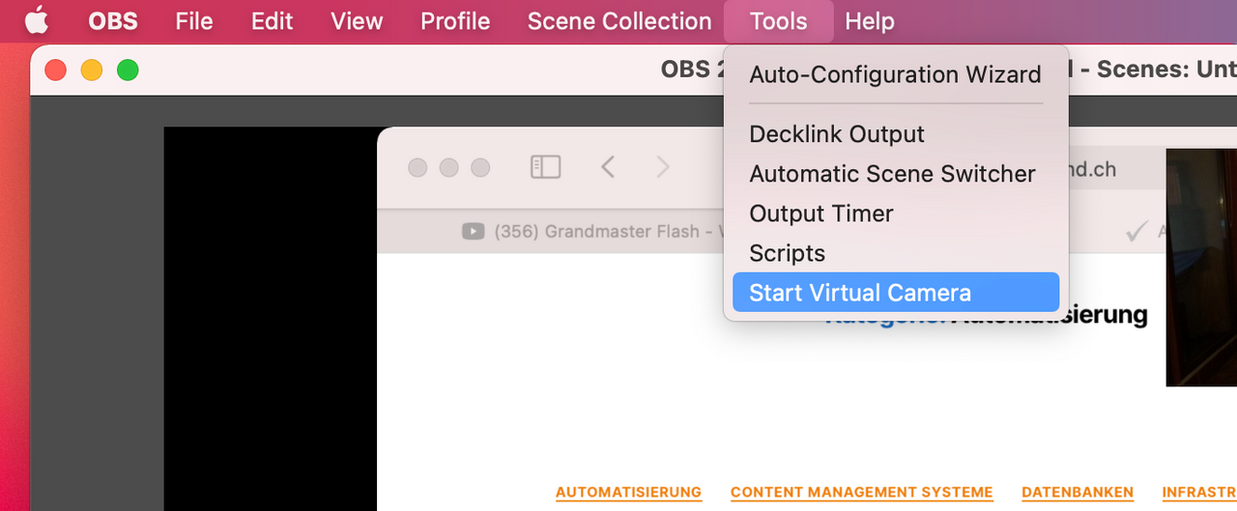Screen dimensions: 1237x511
Task: Open CONTENT MANAGEMENT SYSTEME link
Action: [x=862, y=493]
